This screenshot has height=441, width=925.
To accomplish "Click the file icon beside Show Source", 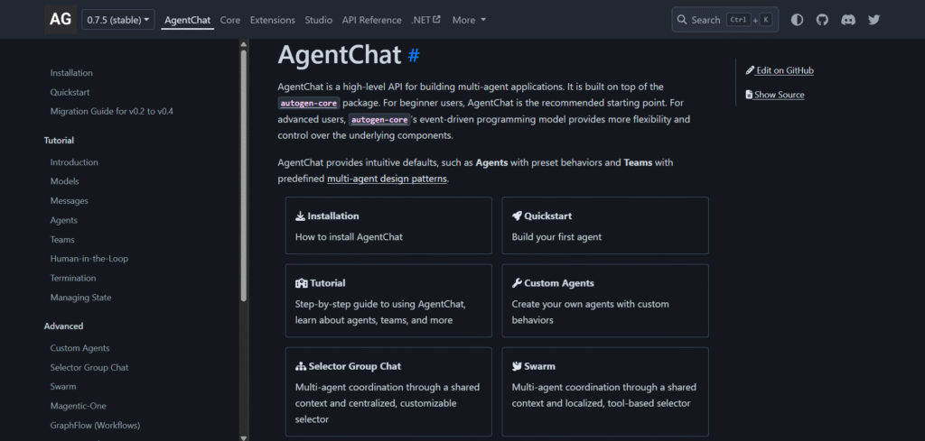I will 749,95.
